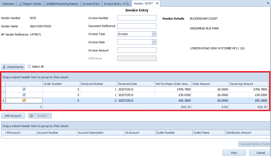Toggle the Select All checkbox
Screen dimensions: 271x157
[30, 67]
